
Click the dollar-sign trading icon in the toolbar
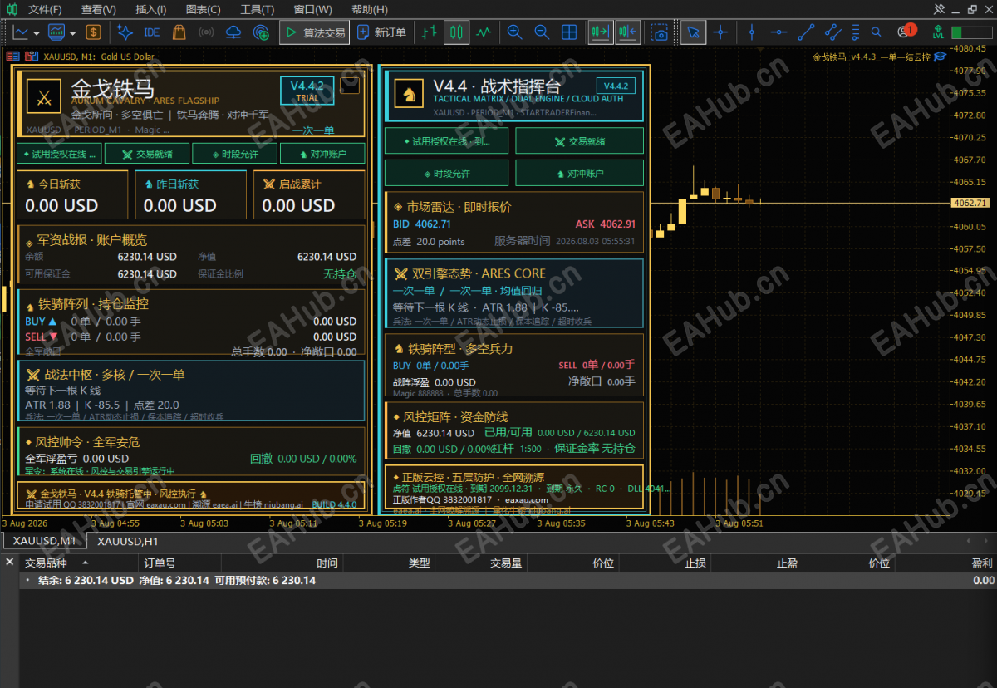94,32
